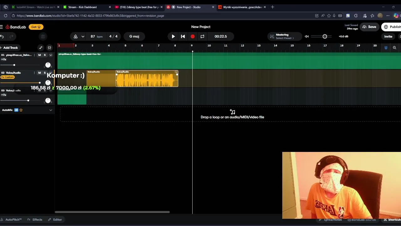This screenshot has width=401, height=226.
Task: Expand track 01 options chevron
Action: point(50,55)
